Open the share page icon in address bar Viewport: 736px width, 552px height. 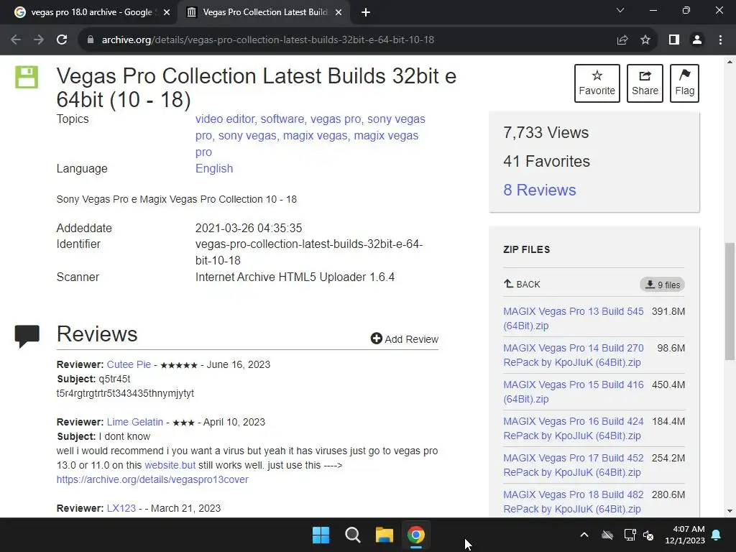click(x=622, y=40)
